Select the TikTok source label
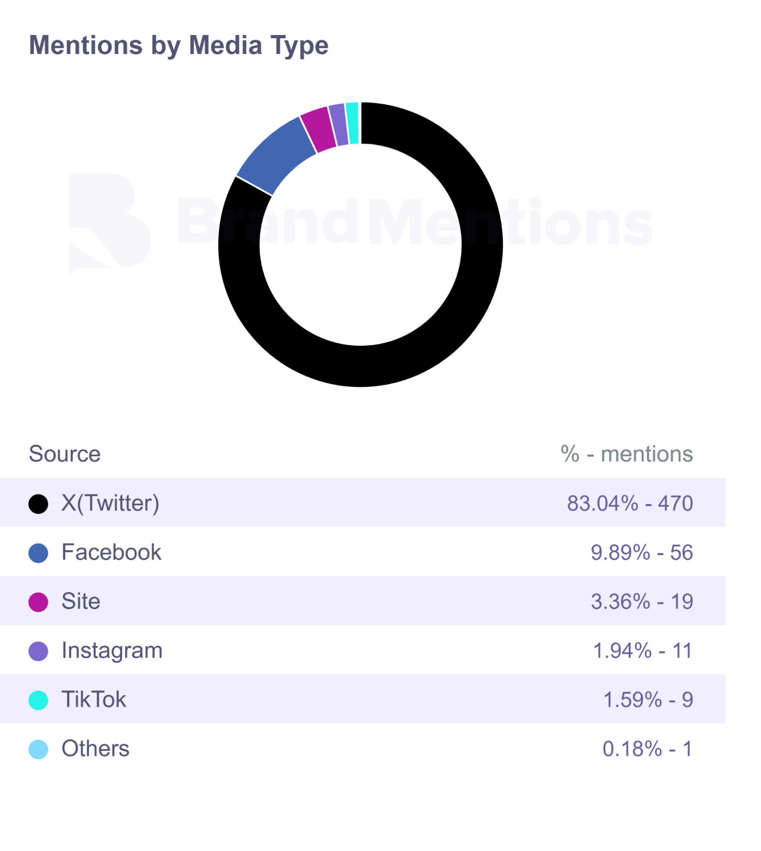This screenshot has width=761, height=851. point(94,699)
